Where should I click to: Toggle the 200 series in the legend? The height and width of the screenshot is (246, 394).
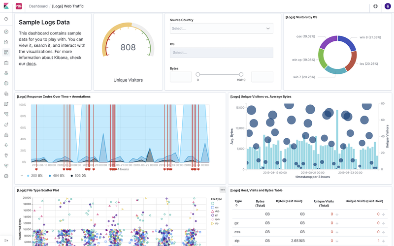pyautogui.click(x=34, y=176)
